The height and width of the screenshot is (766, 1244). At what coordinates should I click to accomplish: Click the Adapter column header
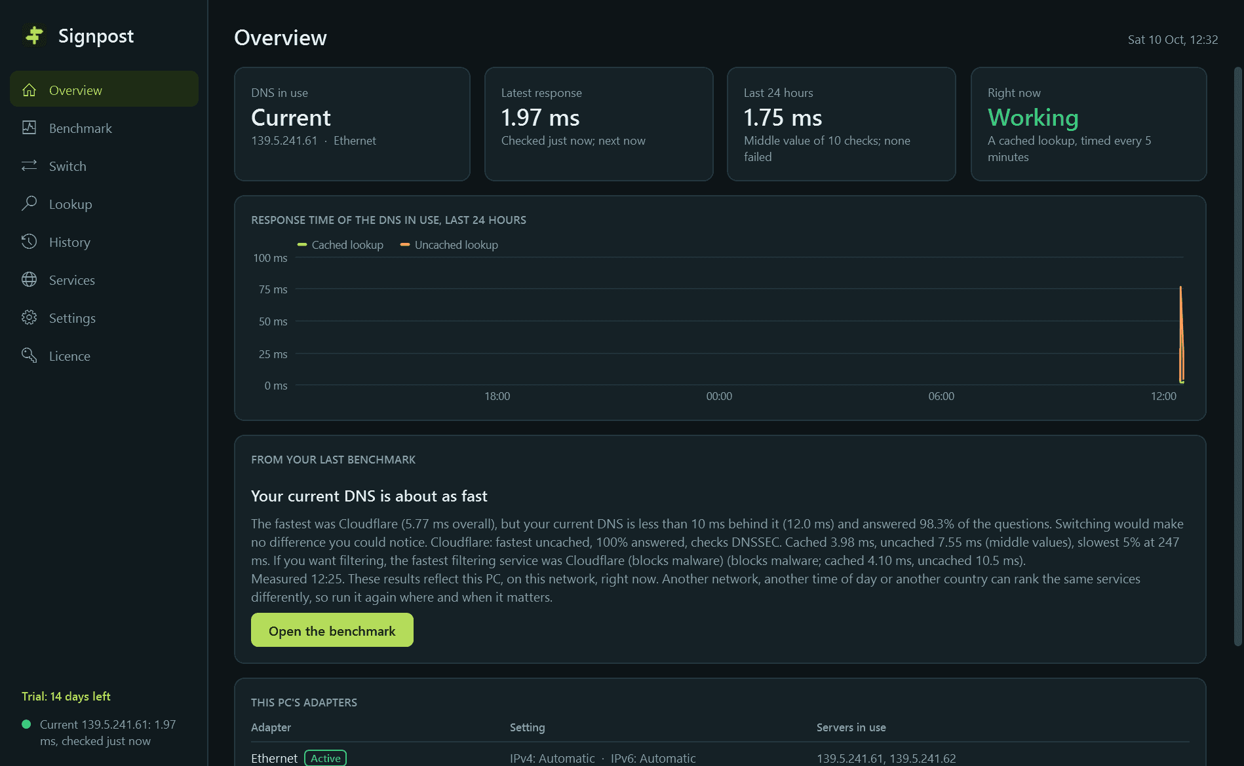[271, 727]
